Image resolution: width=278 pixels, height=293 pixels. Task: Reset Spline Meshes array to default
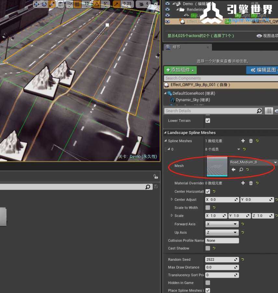[258, 141]
